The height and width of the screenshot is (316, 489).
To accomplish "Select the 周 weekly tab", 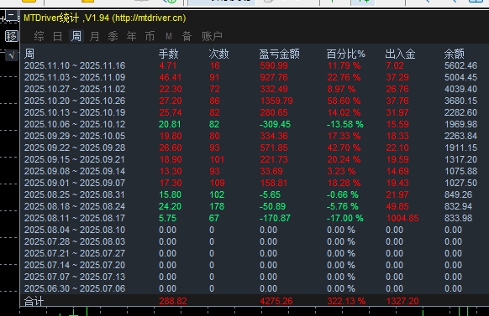I will coord(76,36).
